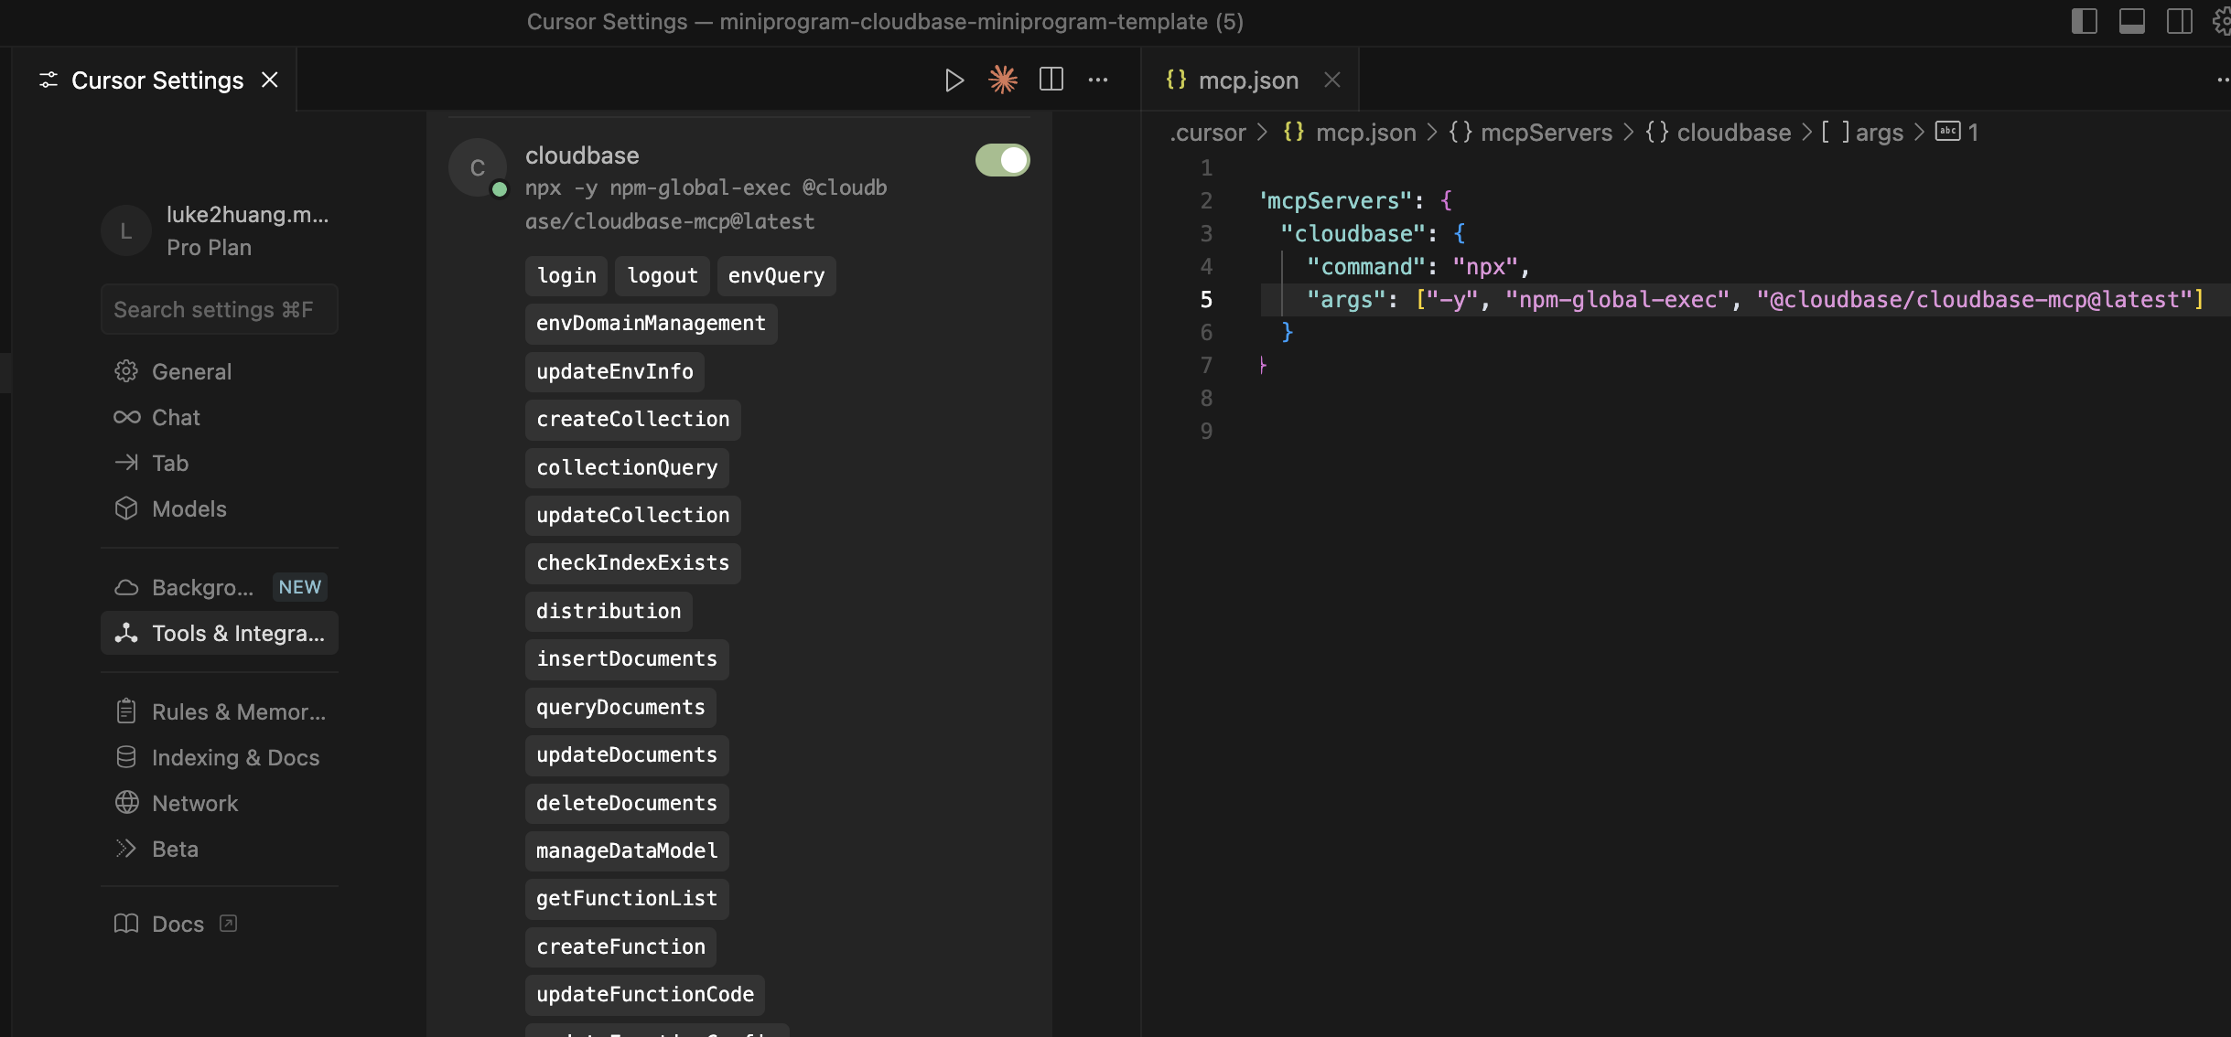Click the user avatar 'L' icon
The height and width of the screenshot is (1037, 2231).
[x=126, y=230]
